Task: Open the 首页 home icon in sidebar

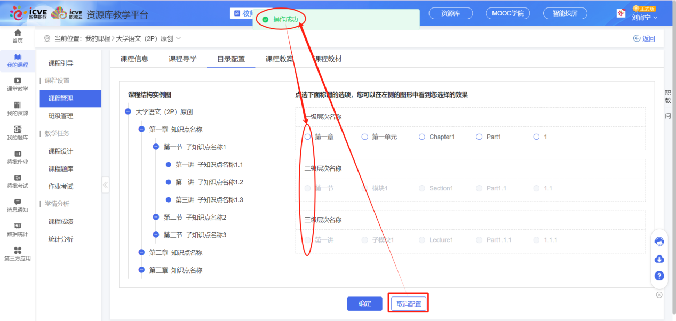Action: pyautogui.click(x=17, y=36)
